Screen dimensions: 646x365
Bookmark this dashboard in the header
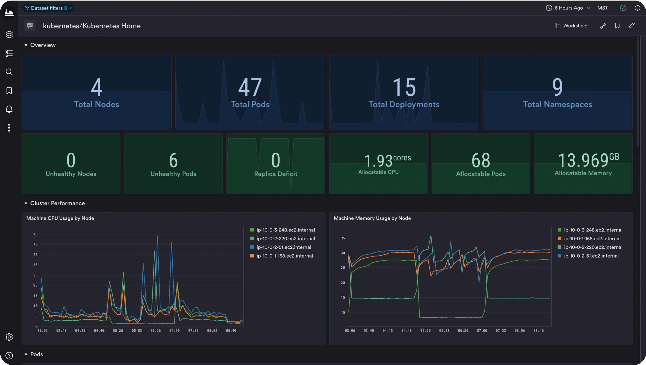tap(617, 26)
